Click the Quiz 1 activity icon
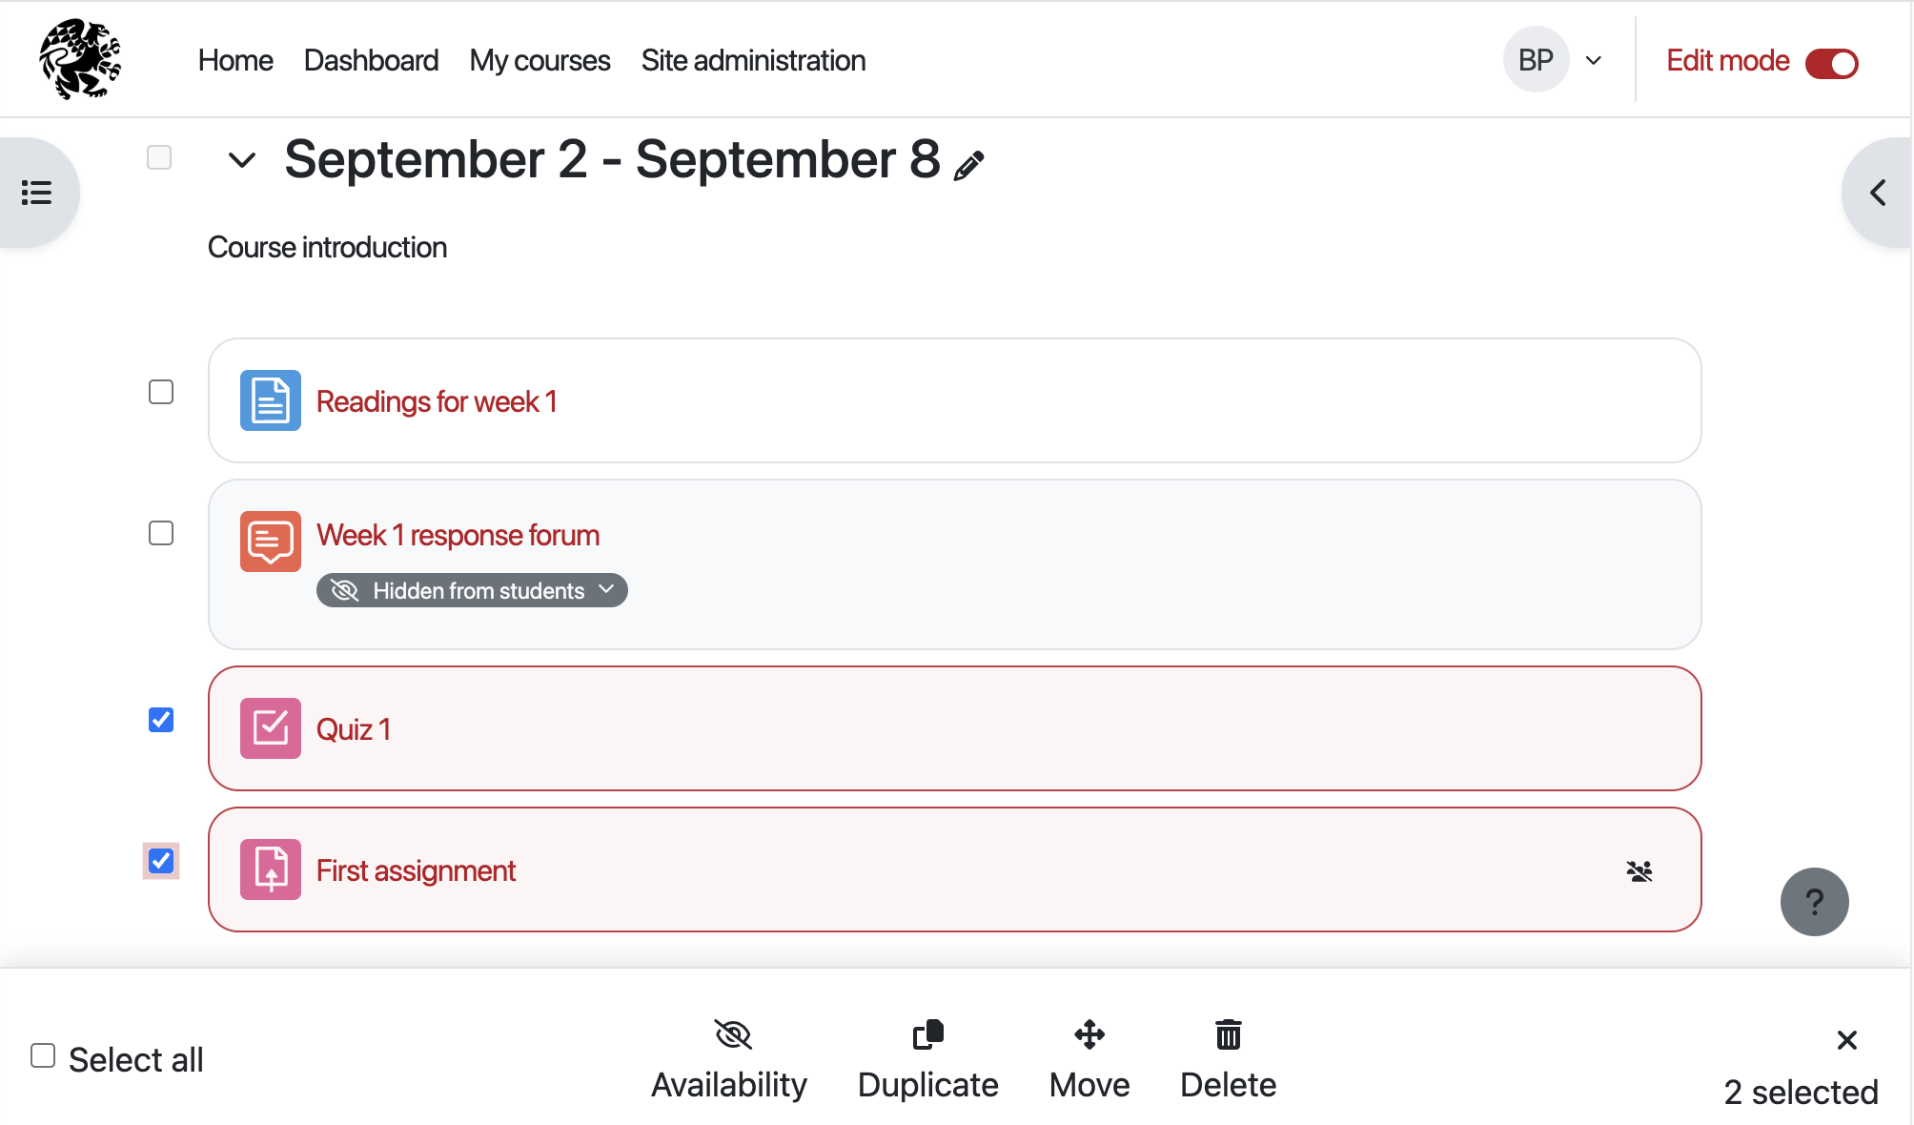Screen dimensions: 1914x1125 (x=271, y=728)
